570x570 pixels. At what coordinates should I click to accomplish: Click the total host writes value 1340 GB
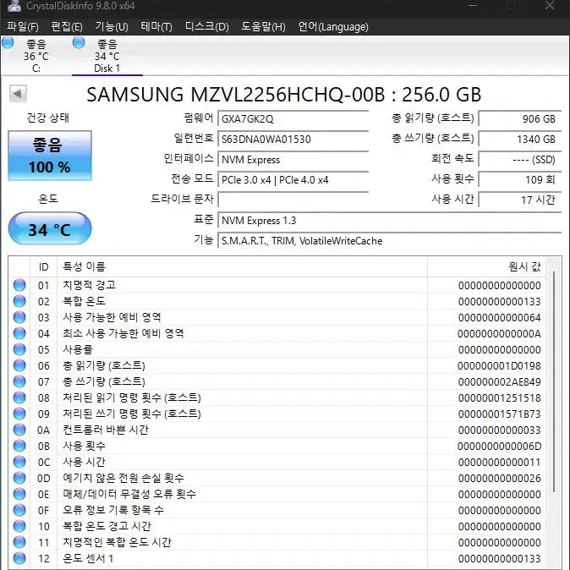point(520,140)
